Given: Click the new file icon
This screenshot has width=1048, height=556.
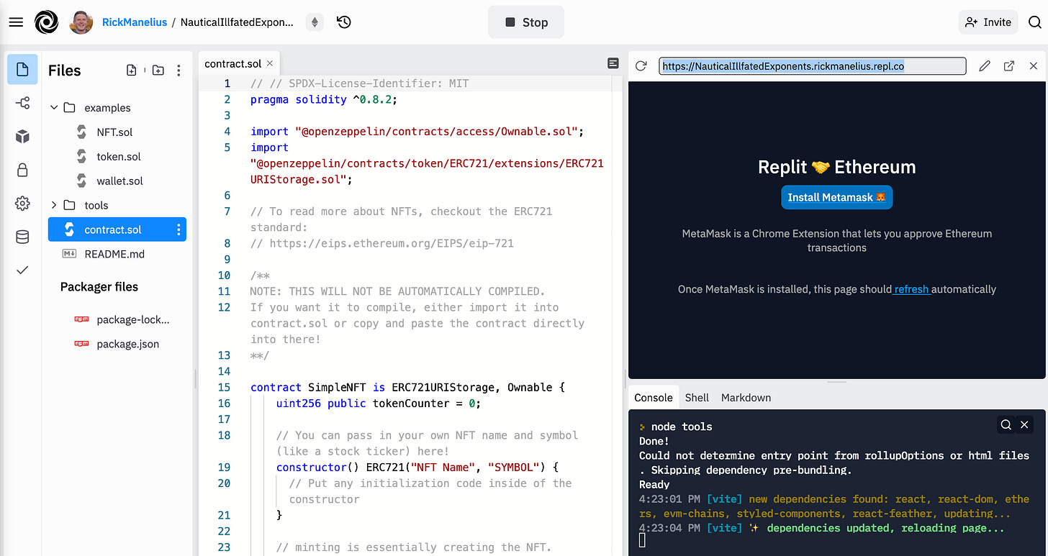Looking at the screenshot, I should tap(131, 70).
